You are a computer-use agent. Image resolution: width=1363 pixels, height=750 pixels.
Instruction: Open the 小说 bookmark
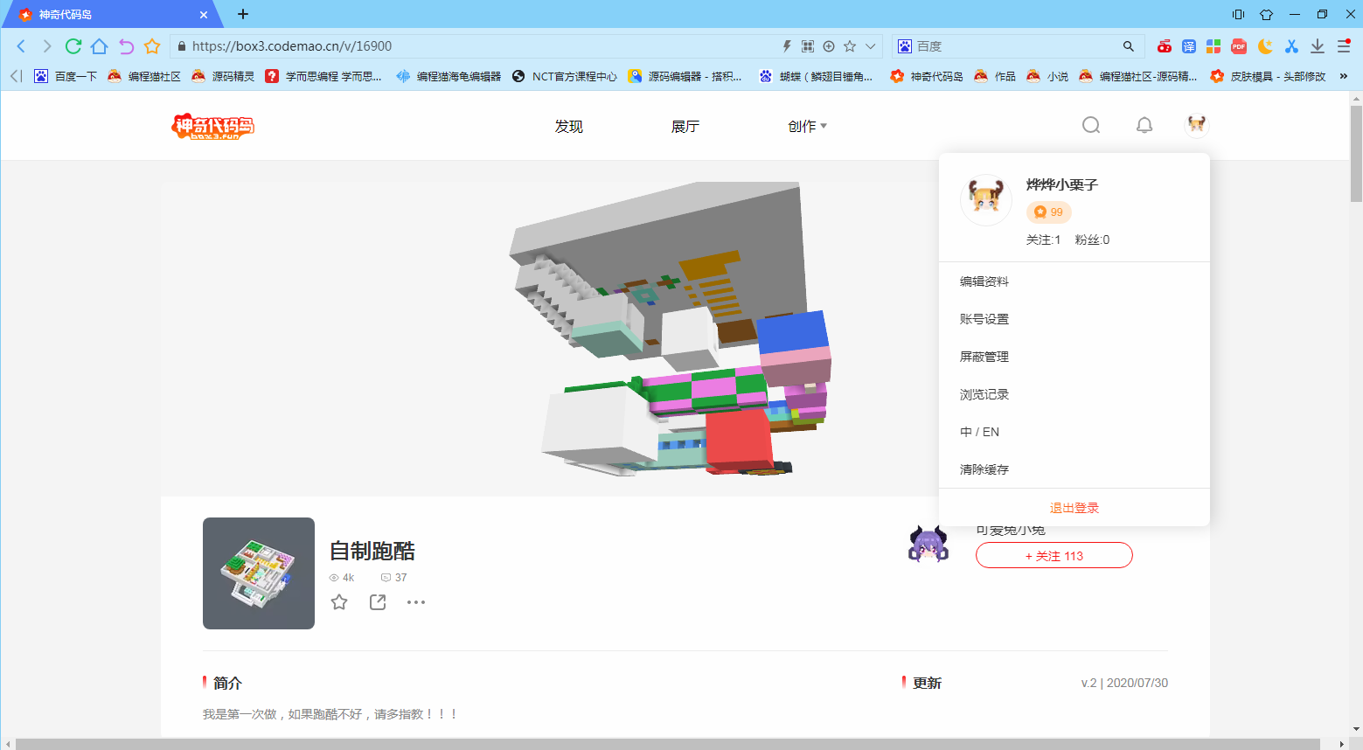[1047, 76]
